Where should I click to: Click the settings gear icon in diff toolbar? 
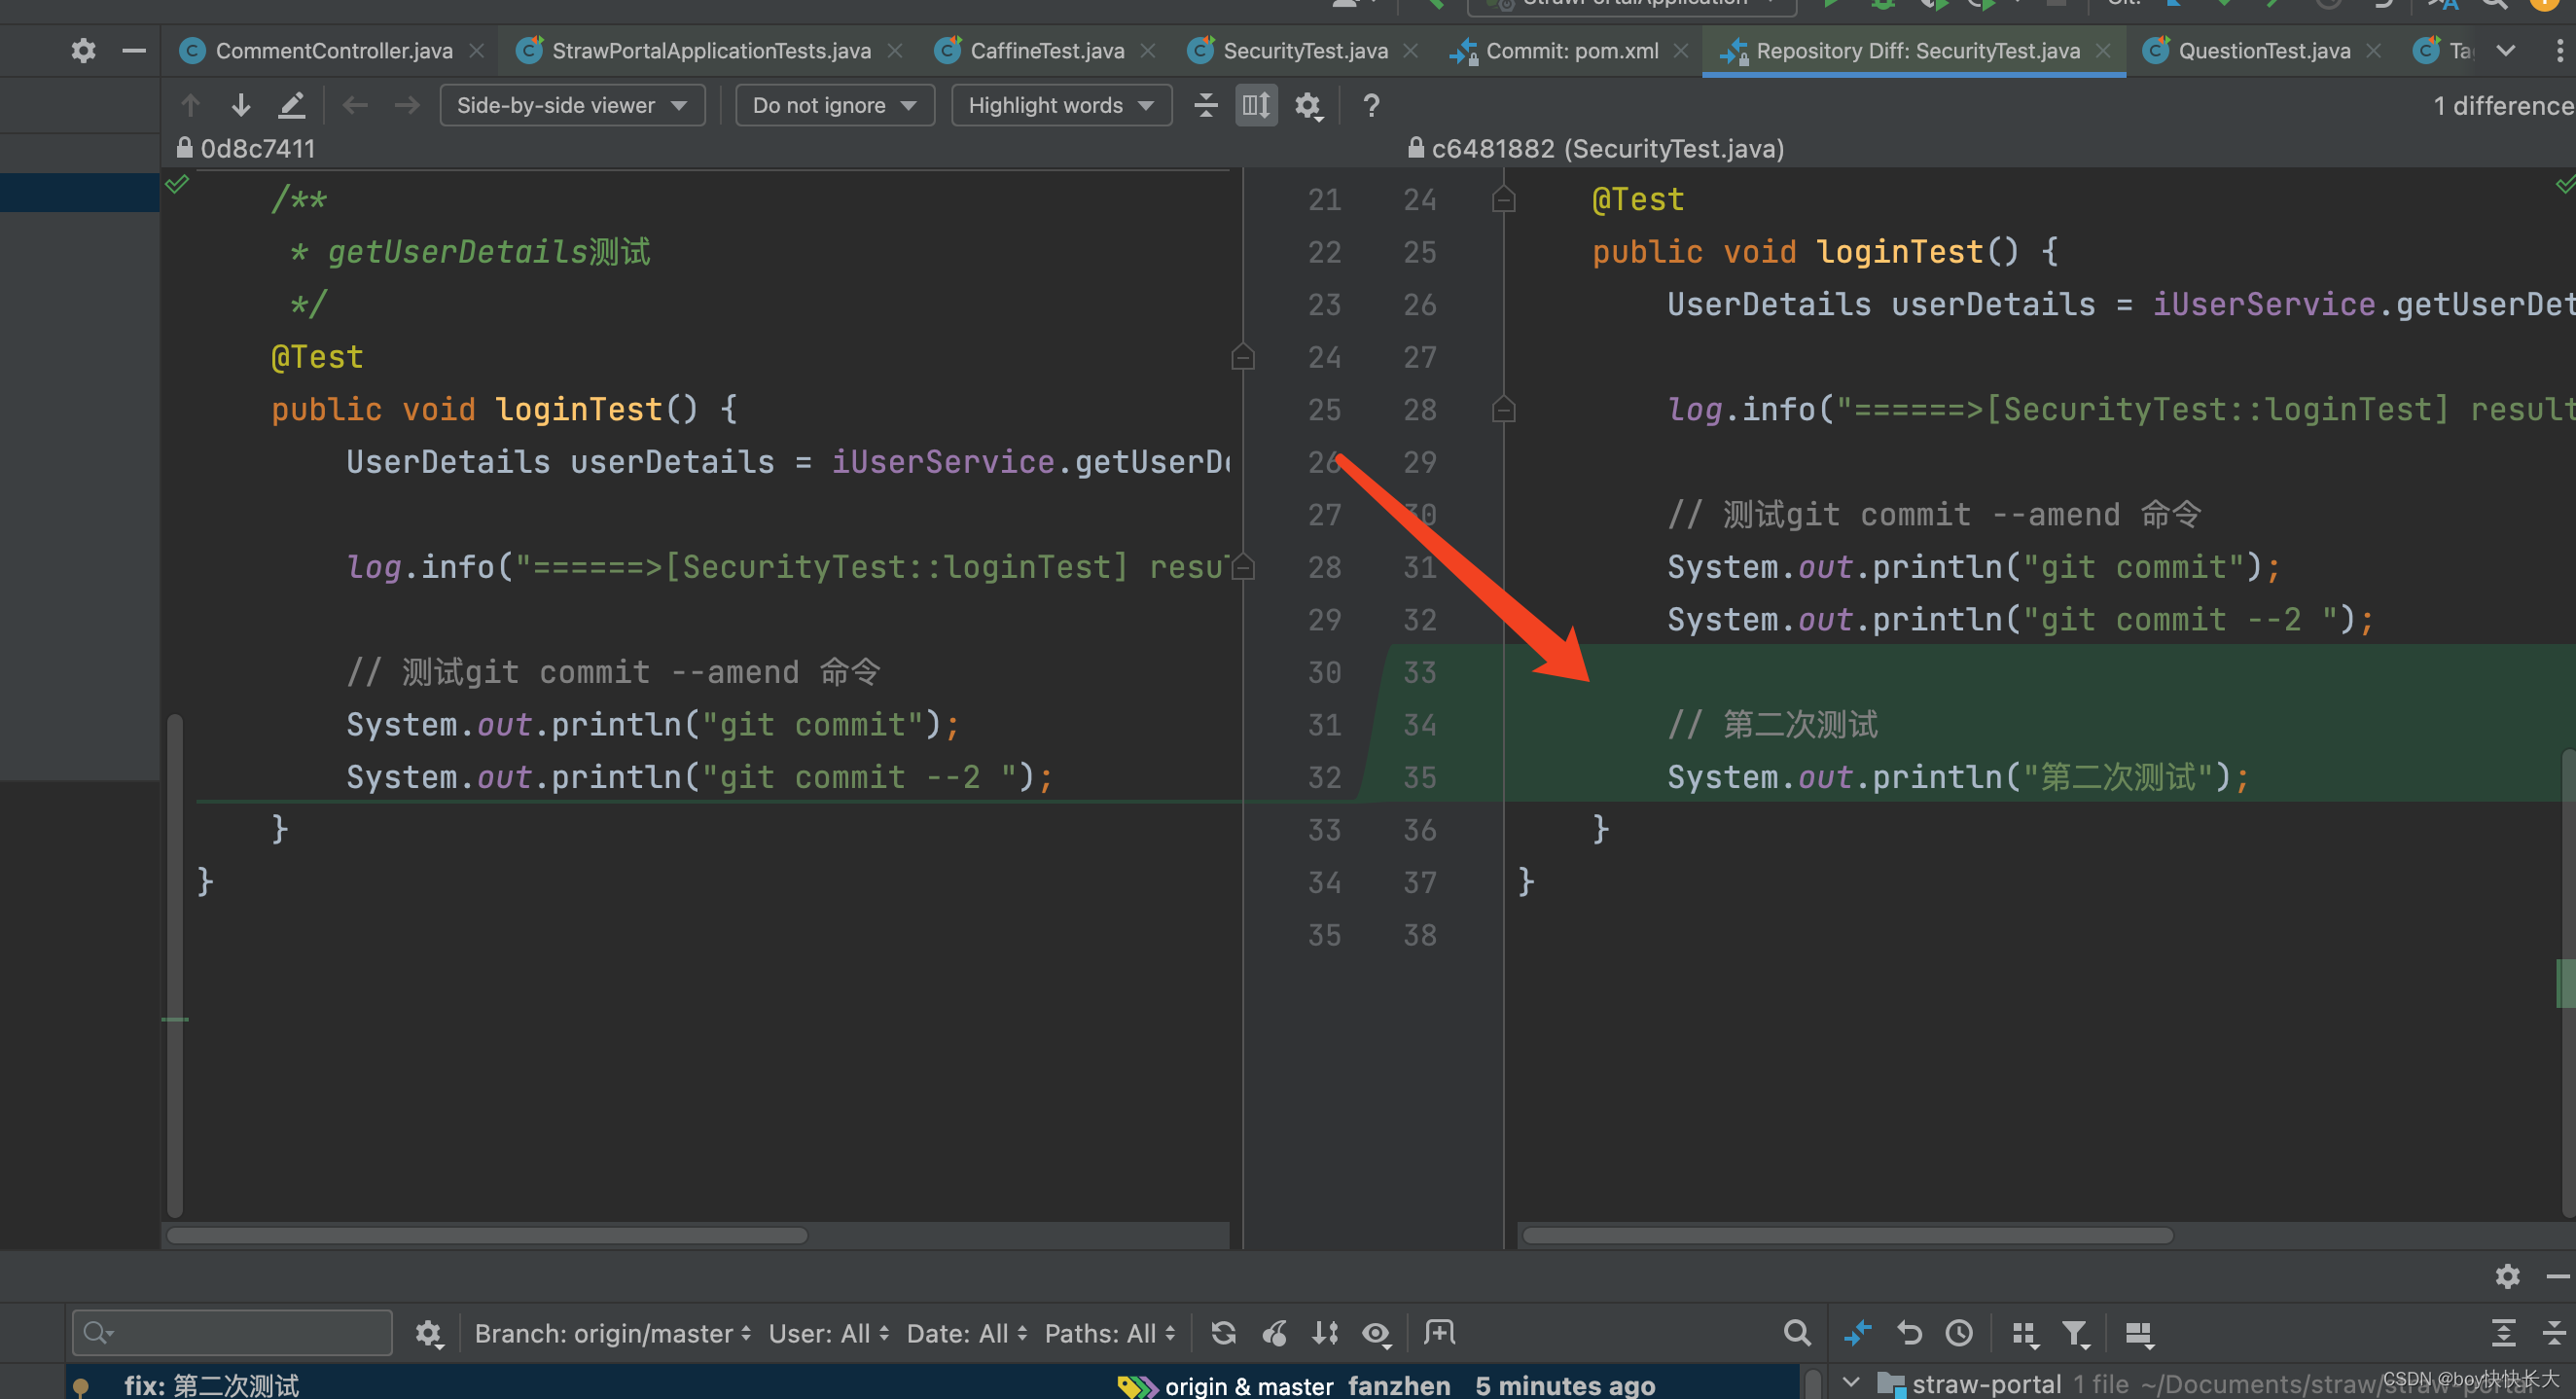tap(1312, 105)
